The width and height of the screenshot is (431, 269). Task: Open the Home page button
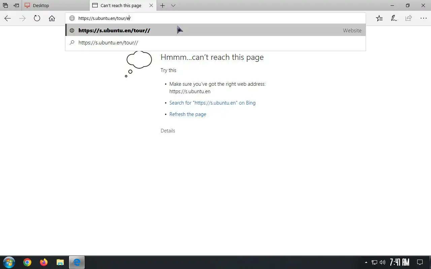[52, 18]
